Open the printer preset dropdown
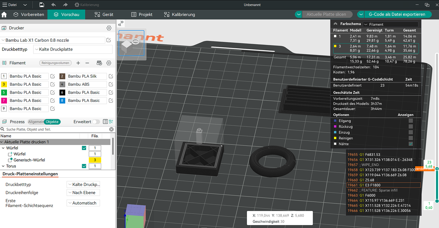The image size is (439, 228). tap(52, 40)
